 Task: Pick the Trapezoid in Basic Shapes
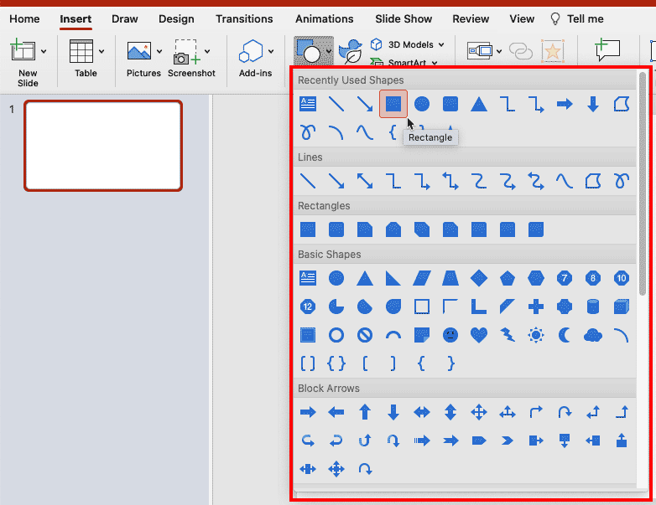[x=450, y=278]
